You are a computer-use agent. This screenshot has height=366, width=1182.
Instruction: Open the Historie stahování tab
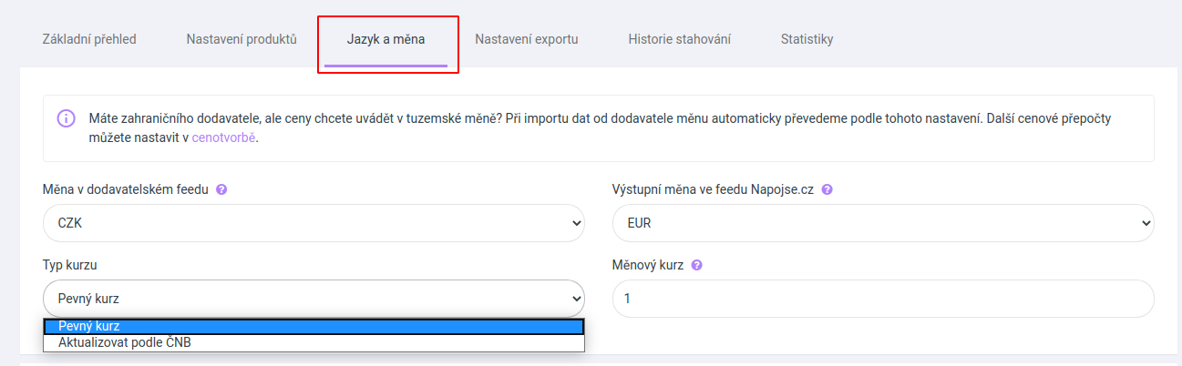[x=679, y=39]
